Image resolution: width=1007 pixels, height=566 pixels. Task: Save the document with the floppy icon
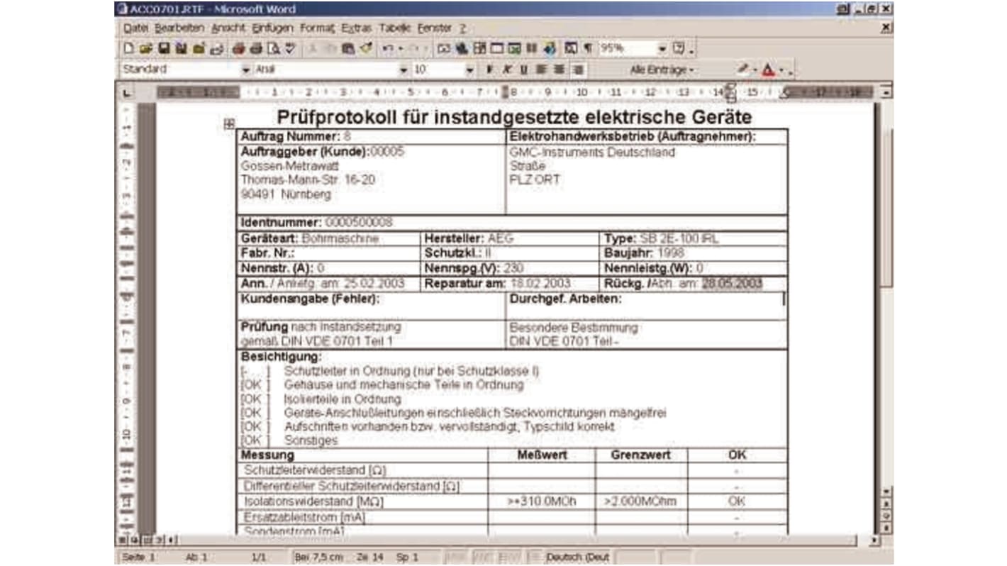[x=164, y=48]
